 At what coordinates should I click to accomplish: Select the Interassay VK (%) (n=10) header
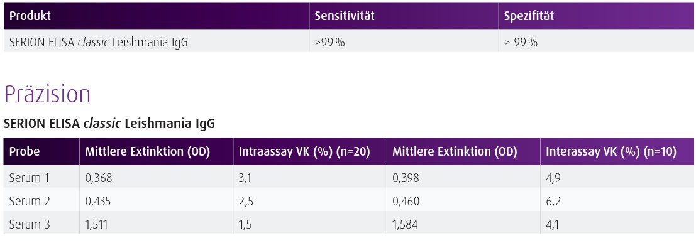[610, 152]
